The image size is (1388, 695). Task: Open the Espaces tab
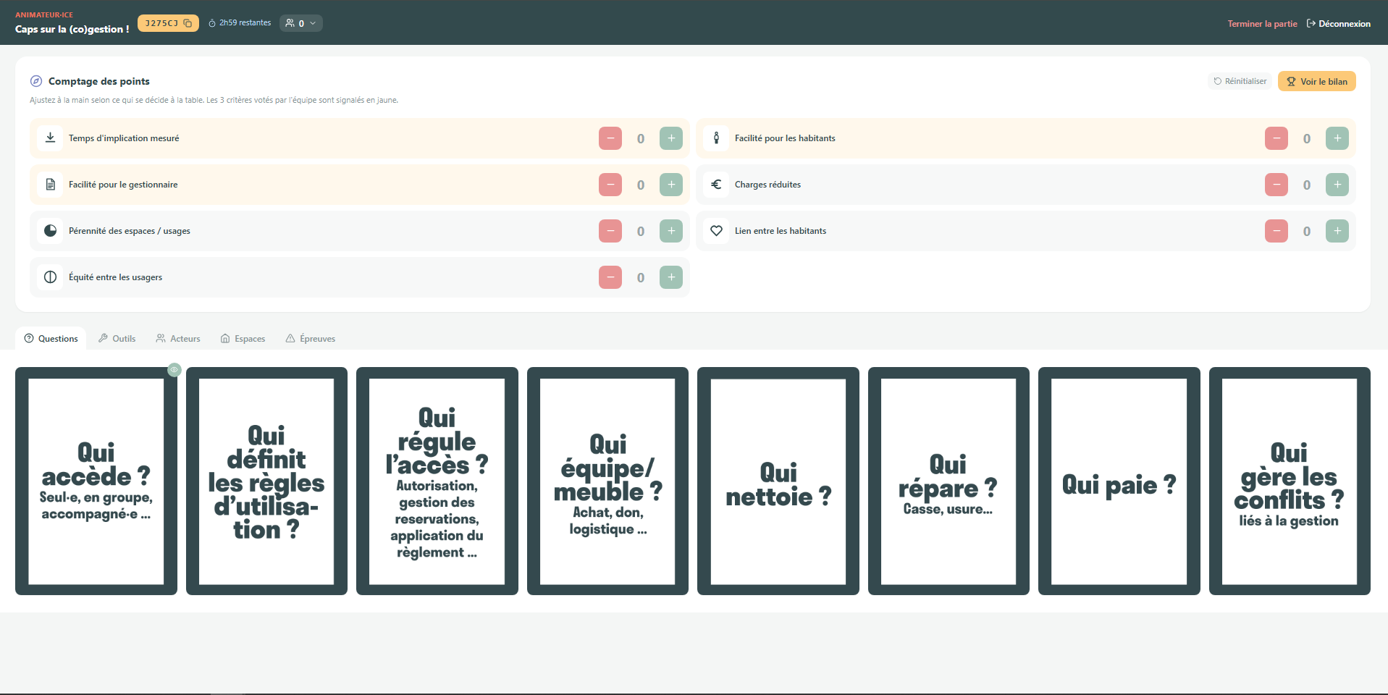coord(243,338)
